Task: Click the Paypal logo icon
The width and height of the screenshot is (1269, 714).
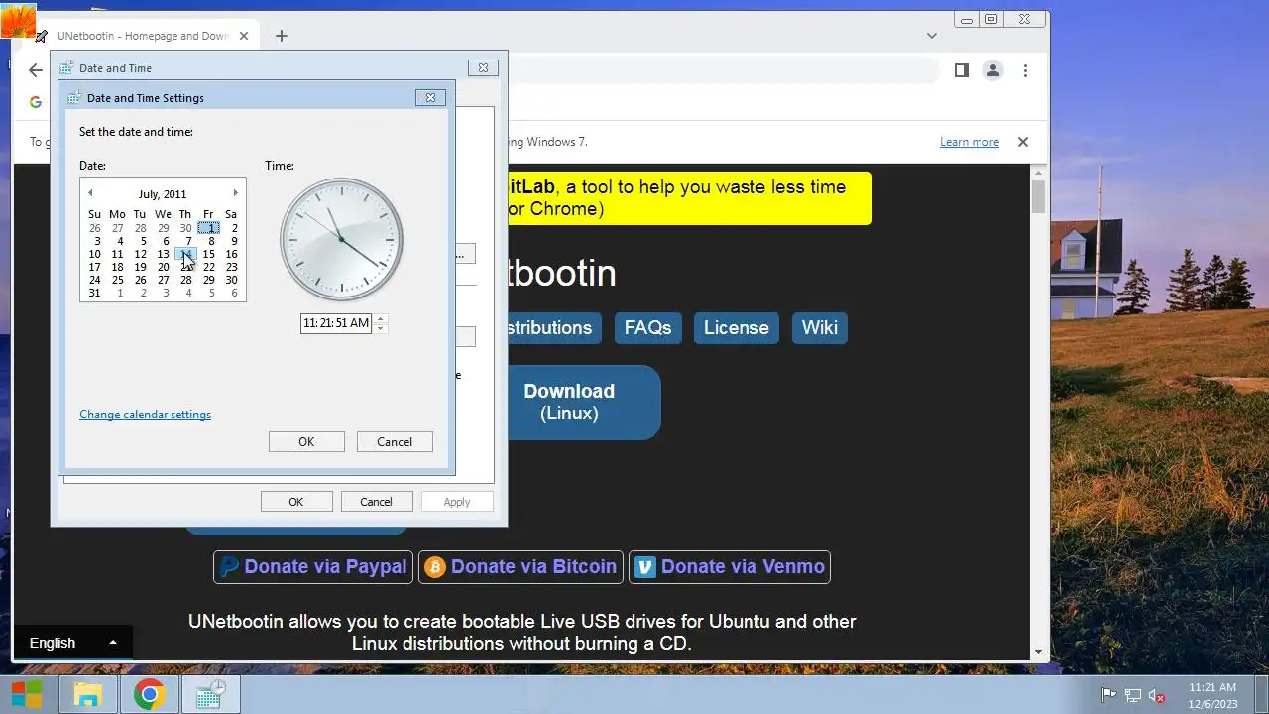Action: [x=229, y=567]
